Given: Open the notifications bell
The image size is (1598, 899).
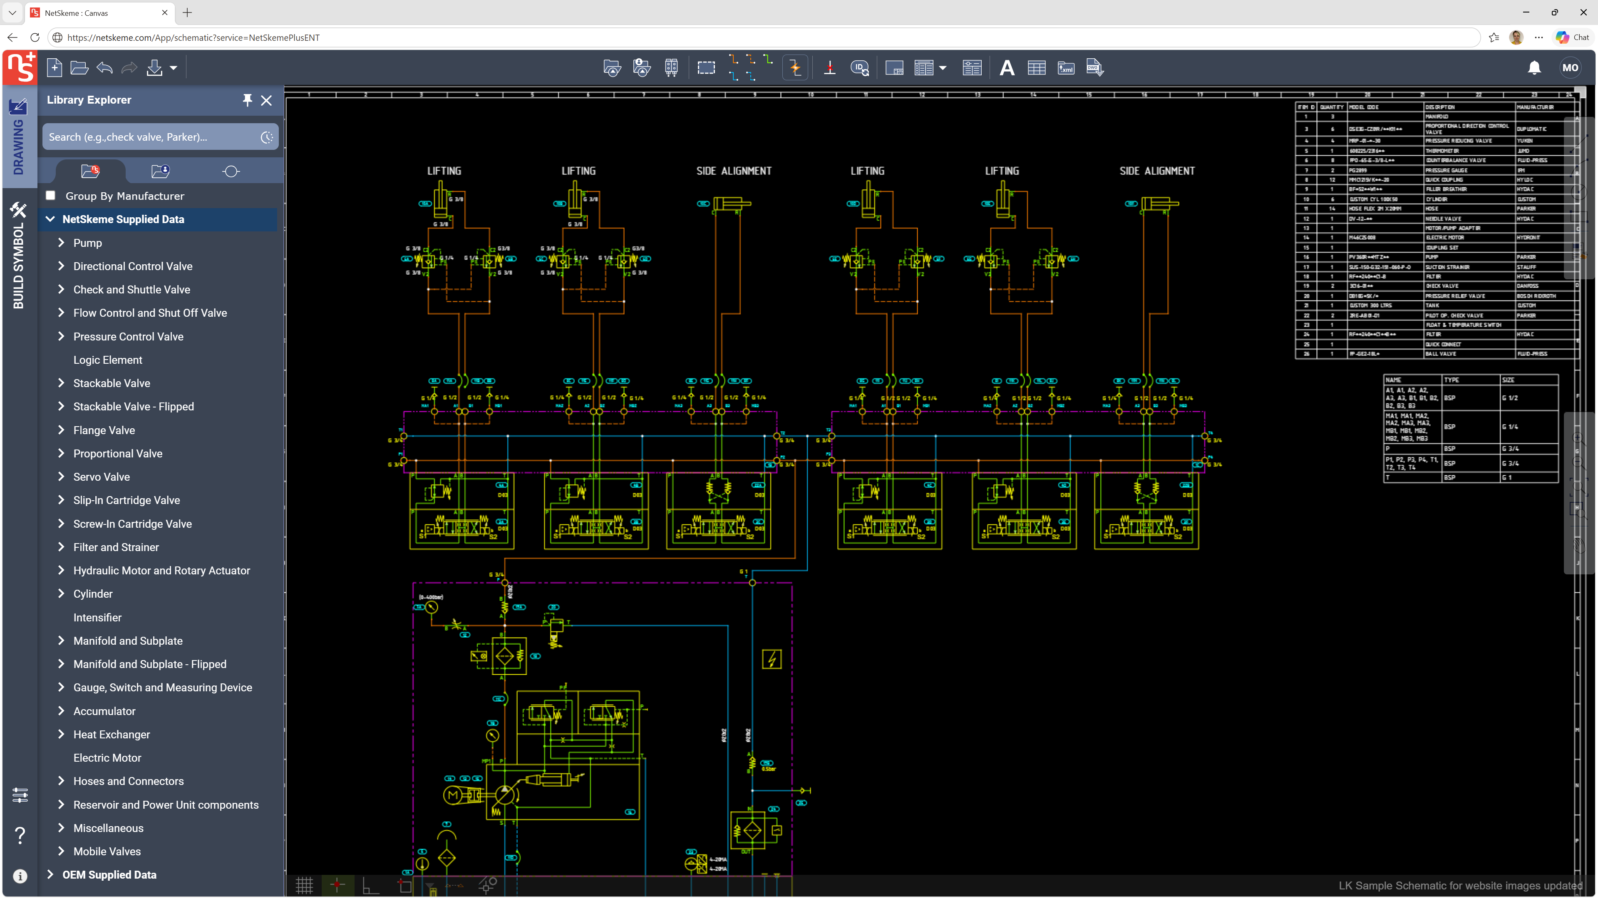Looking at the screenshot, I should coord(1534,67).
